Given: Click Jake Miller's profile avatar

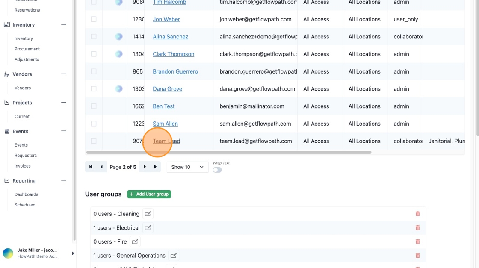Looking at the screenshot, I should [8, 253].
